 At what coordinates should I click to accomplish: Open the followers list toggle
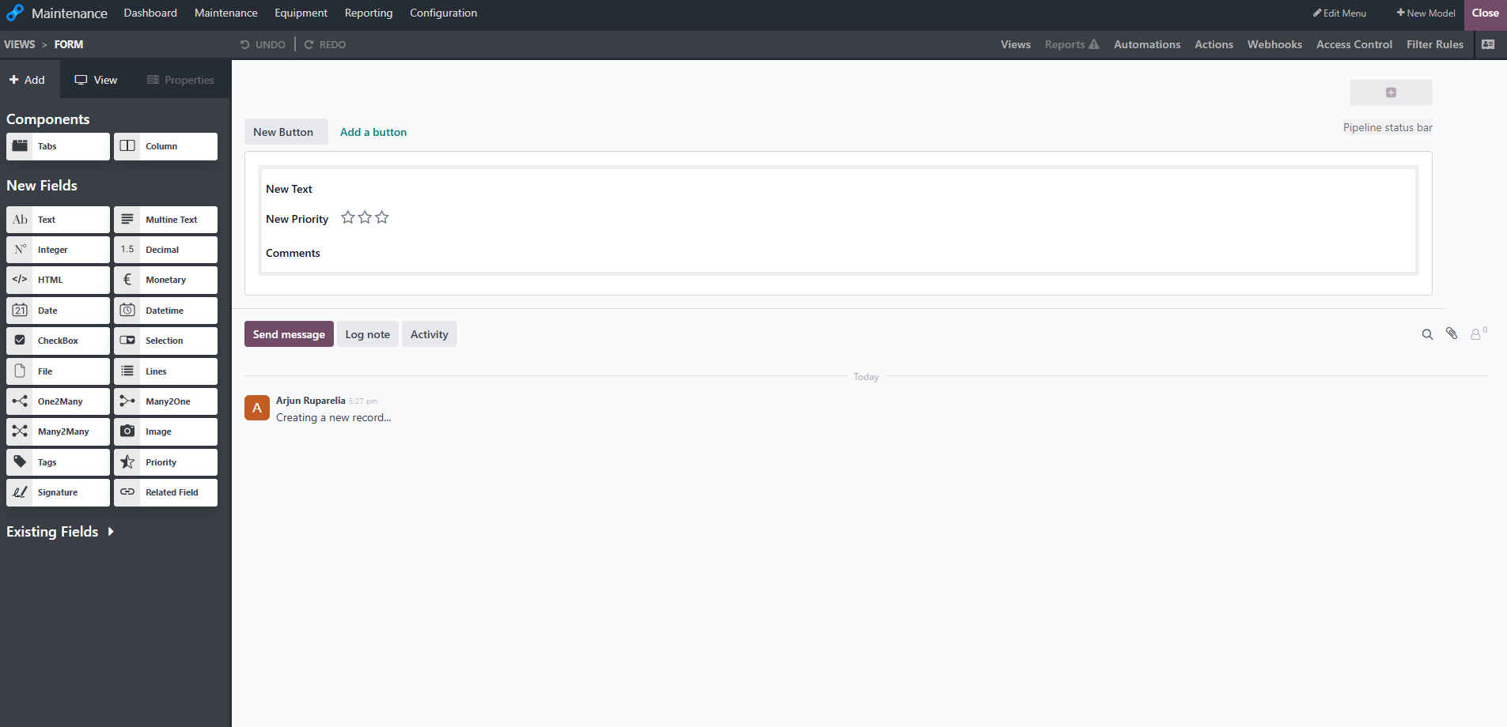(1477, 334)
